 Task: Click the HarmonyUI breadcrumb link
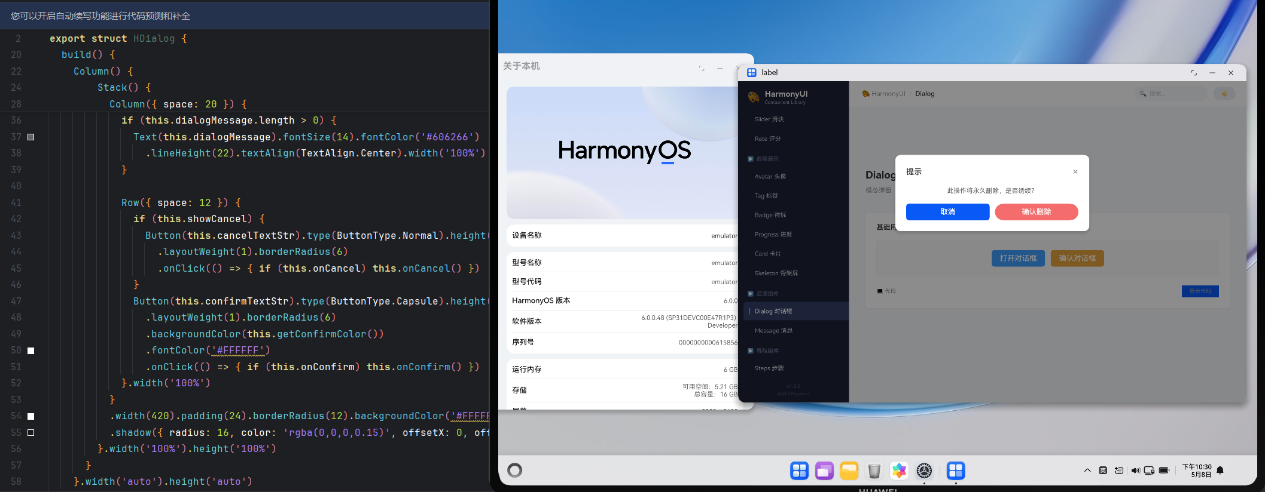tap(888, 94)
